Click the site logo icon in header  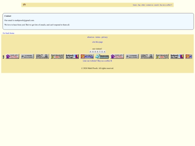coord(25,5)
